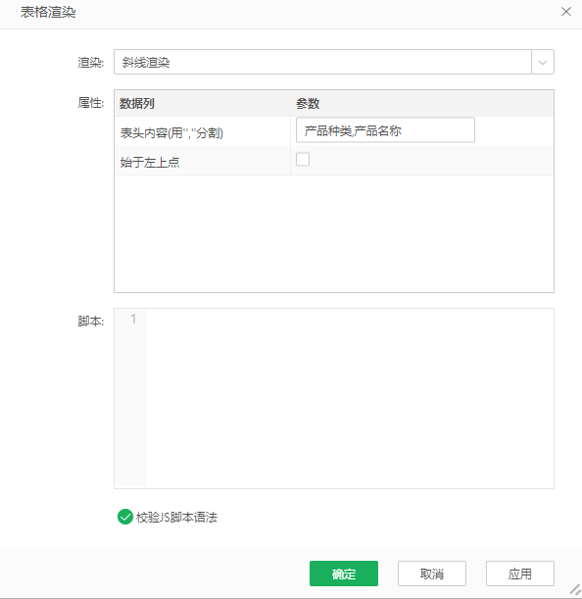Toggle the 始于左上点 checkbox

tap(303, 159)
